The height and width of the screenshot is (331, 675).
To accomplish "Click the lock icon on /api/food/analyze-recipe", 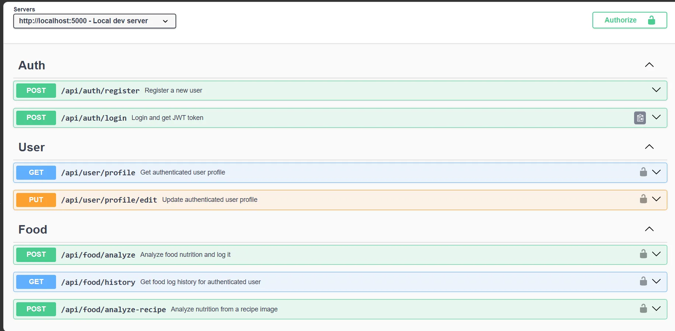I will click(643, 308).
